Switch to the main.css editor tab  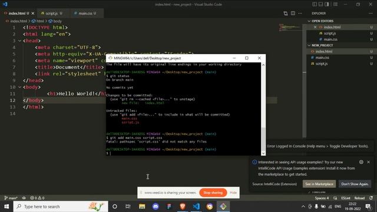[x=85, y=13]
